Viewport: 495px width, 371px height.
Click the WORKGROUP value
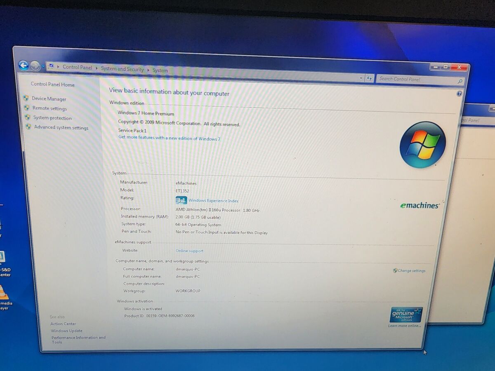coord(188,291)
